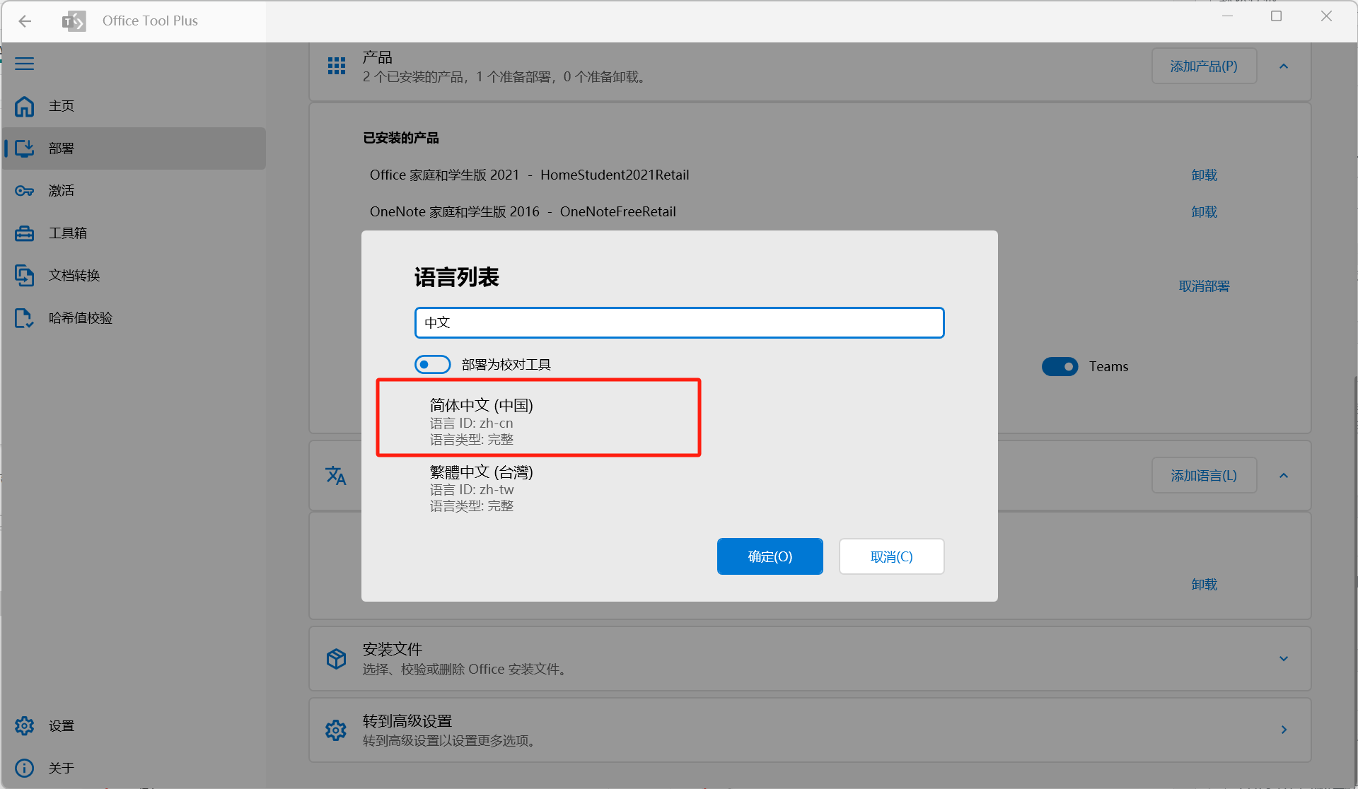The height and width of the screenshot is (789, 1358).
Task: Open 哈希值校验 page
Action: tap(134, 318)
